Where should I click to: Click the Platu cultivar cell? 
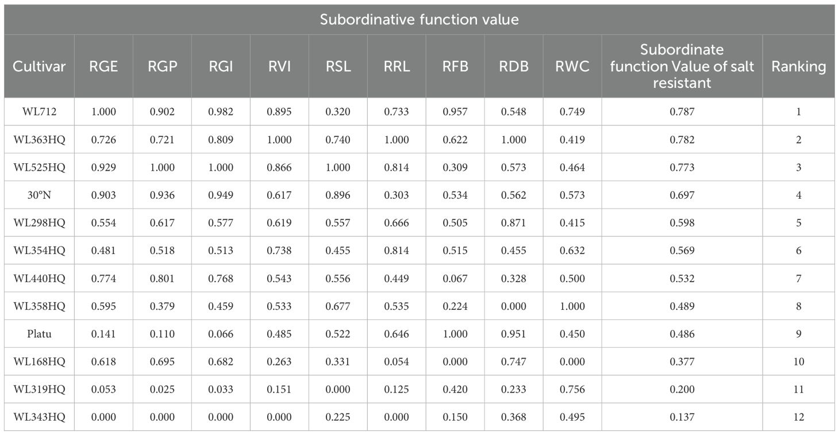[39, 334]
